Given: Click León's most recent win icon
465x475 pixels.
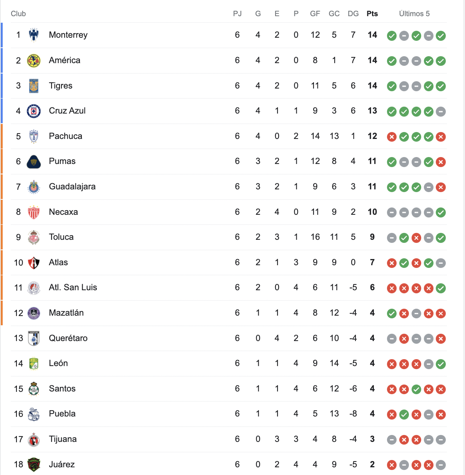Looking at the screenshot, I should tap(441, 364).
